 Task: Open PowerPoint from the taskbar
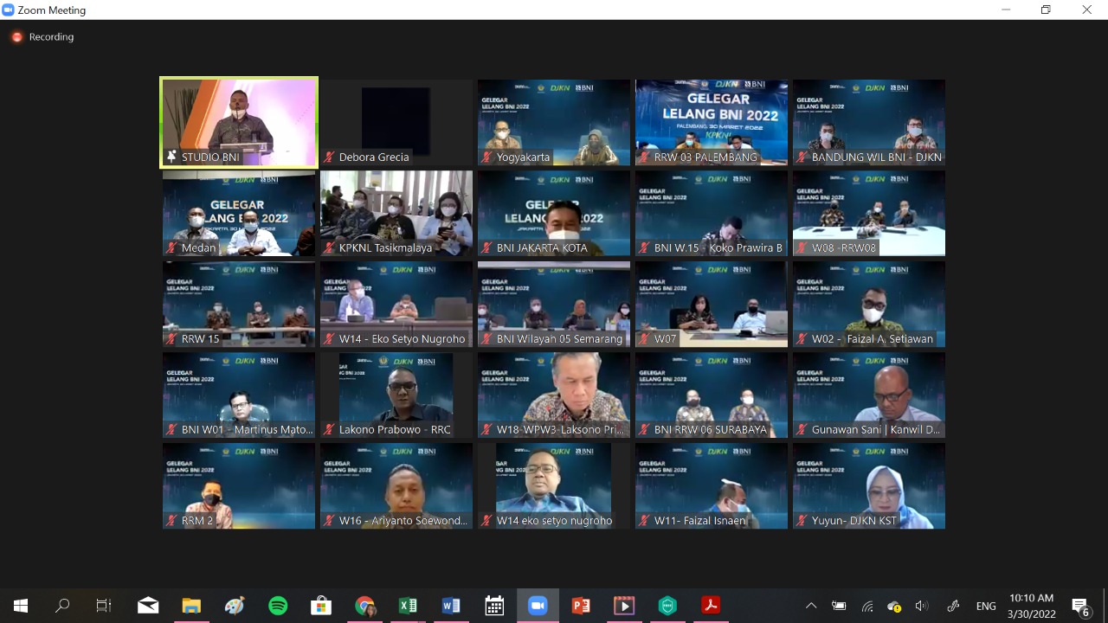(x=581, y=606)
